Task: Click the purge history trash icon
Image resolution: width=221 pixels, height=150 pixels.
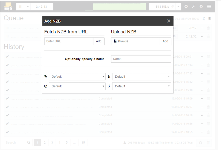Action: point(208,143)
